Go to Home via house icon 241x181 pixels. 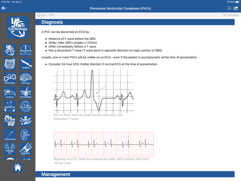tap(17, 167)
